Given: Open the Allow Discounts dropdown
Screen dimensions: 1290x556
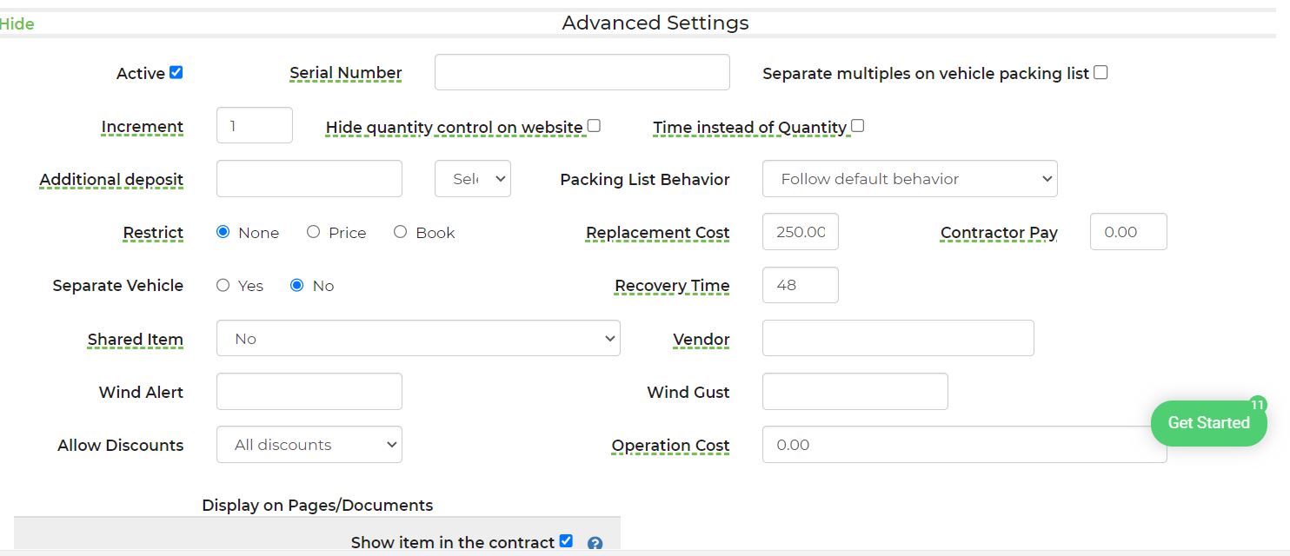Looking at the screenshot, I should coord(309,445).
